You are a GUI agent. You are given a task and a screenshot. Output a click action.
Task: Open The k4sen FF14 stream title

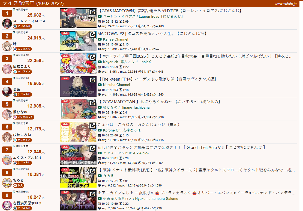[157, 79]
